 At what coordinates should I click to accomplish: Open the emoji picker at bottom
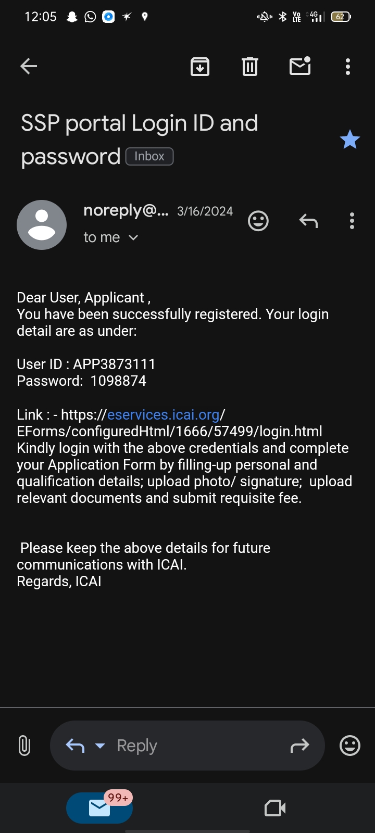click(x=350, y=746)
